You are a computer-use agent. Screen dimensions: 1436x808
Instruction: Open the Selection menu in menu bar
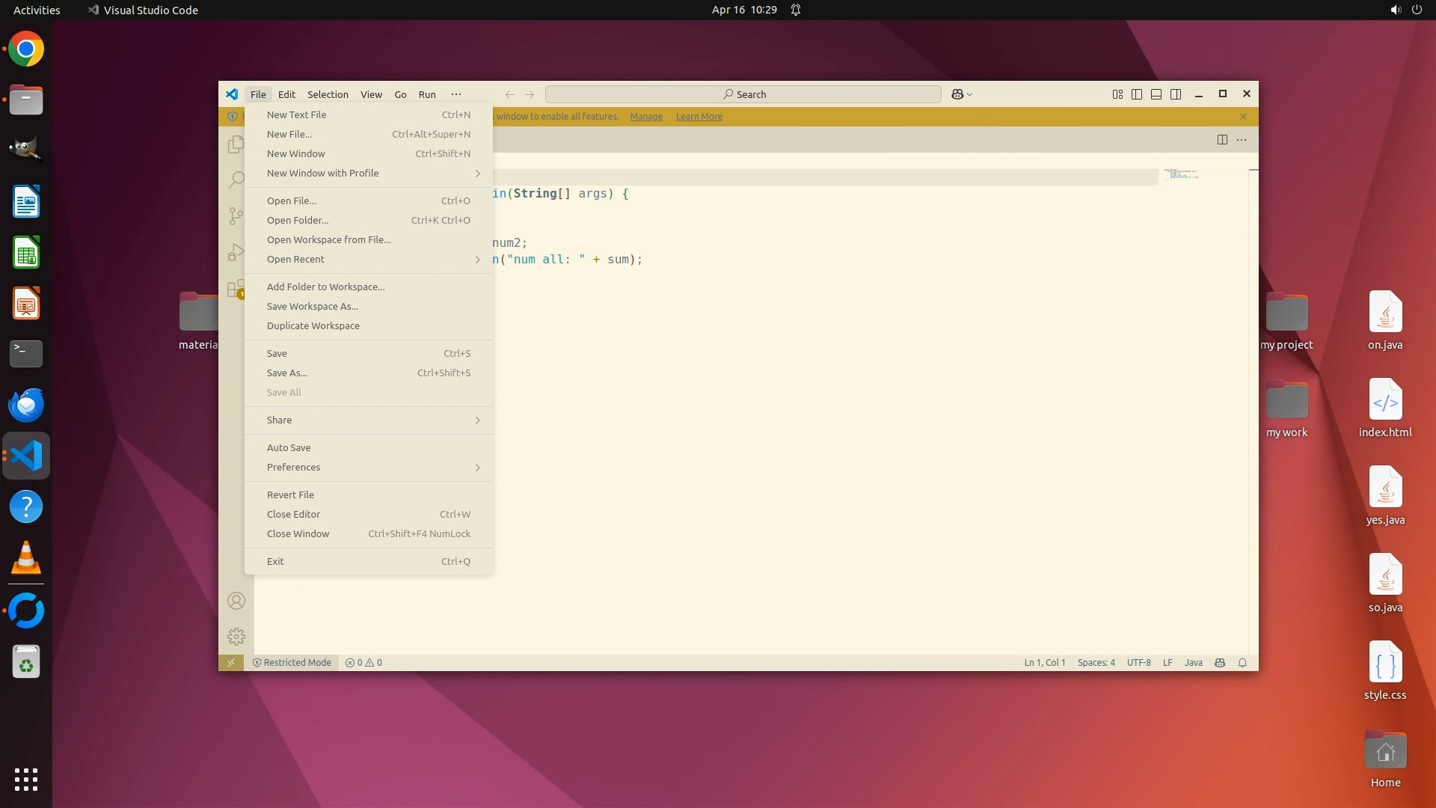click(x=328, y=94)
